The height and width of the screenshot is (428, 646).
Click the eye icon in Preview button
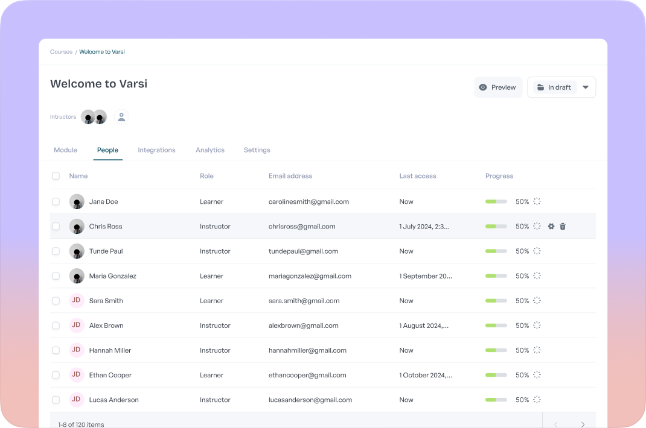(x=483, y=87)
